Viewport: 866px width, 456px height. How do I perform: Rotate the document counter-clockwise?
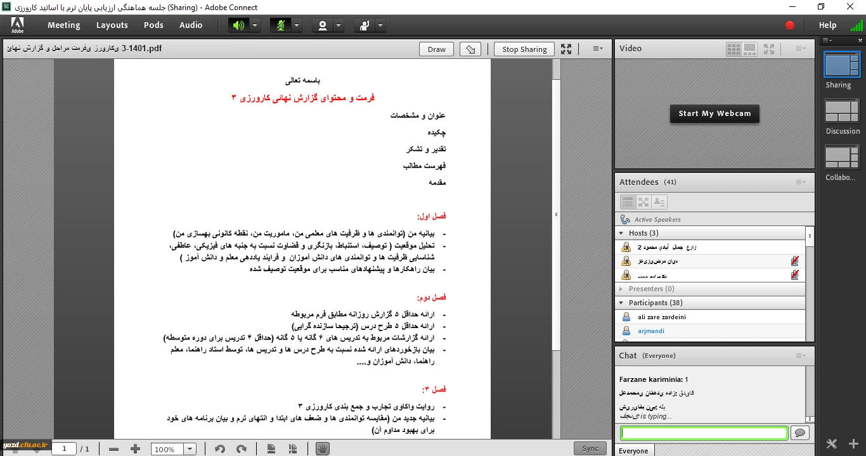point(220,449)
